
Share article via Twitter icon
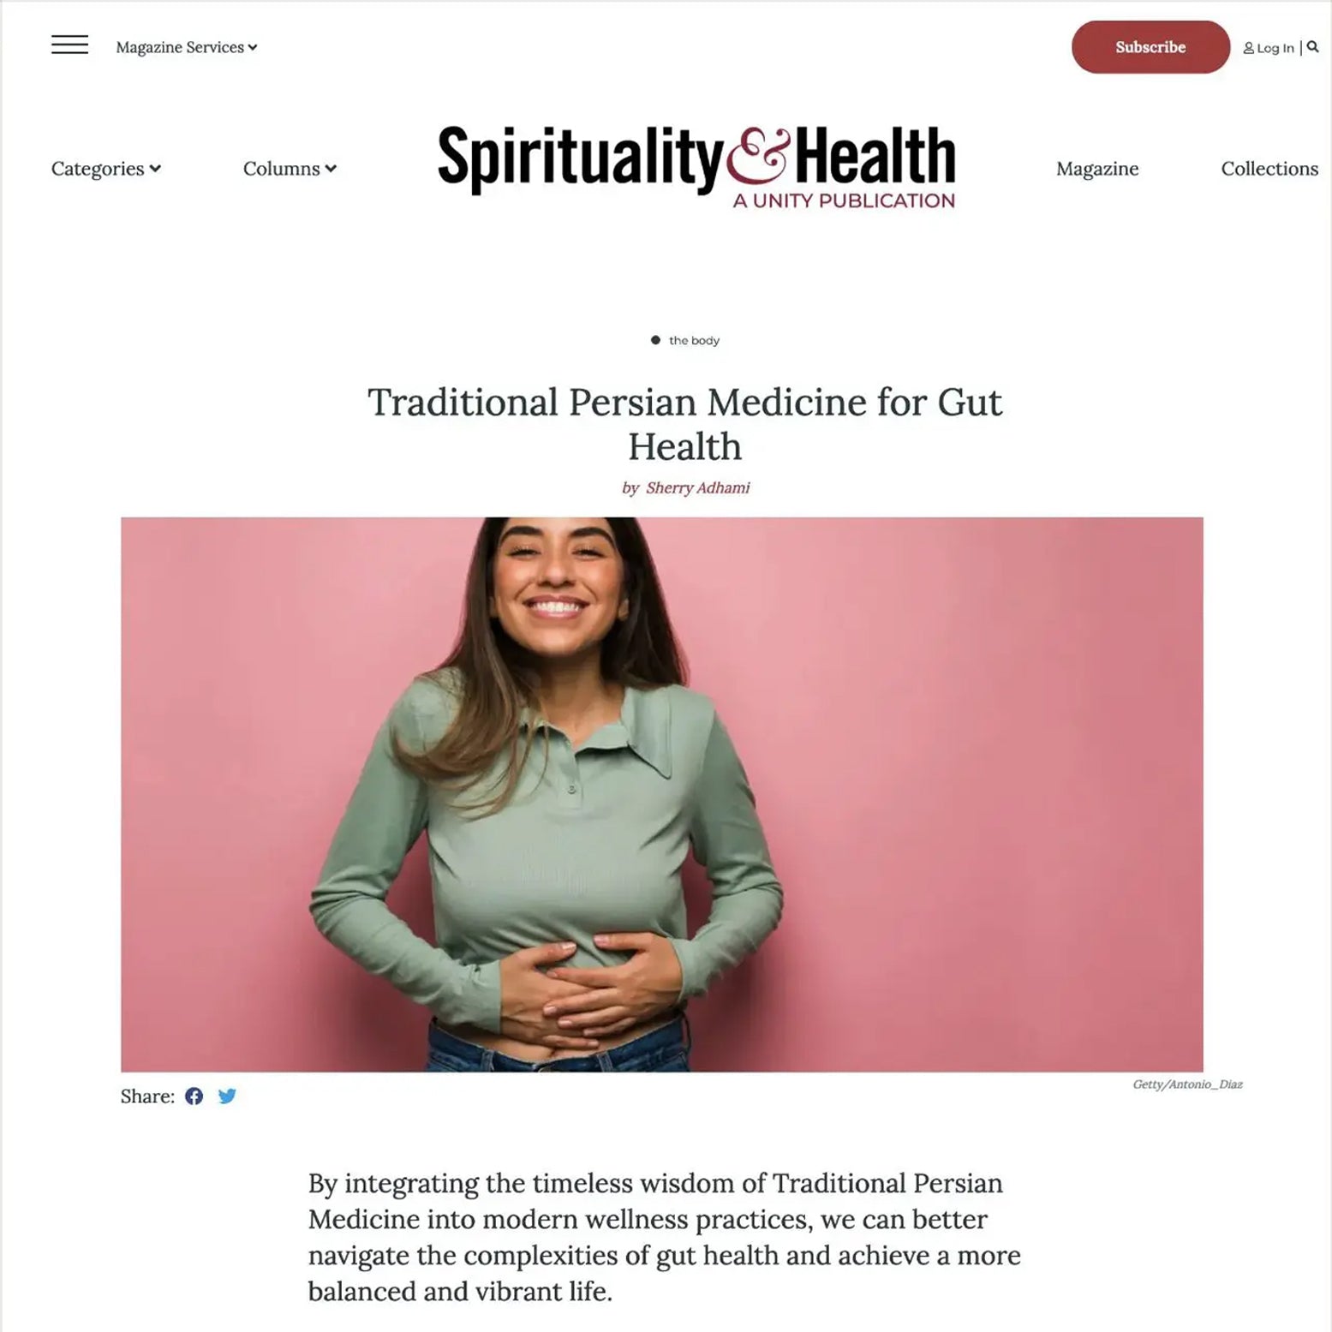227,1096
